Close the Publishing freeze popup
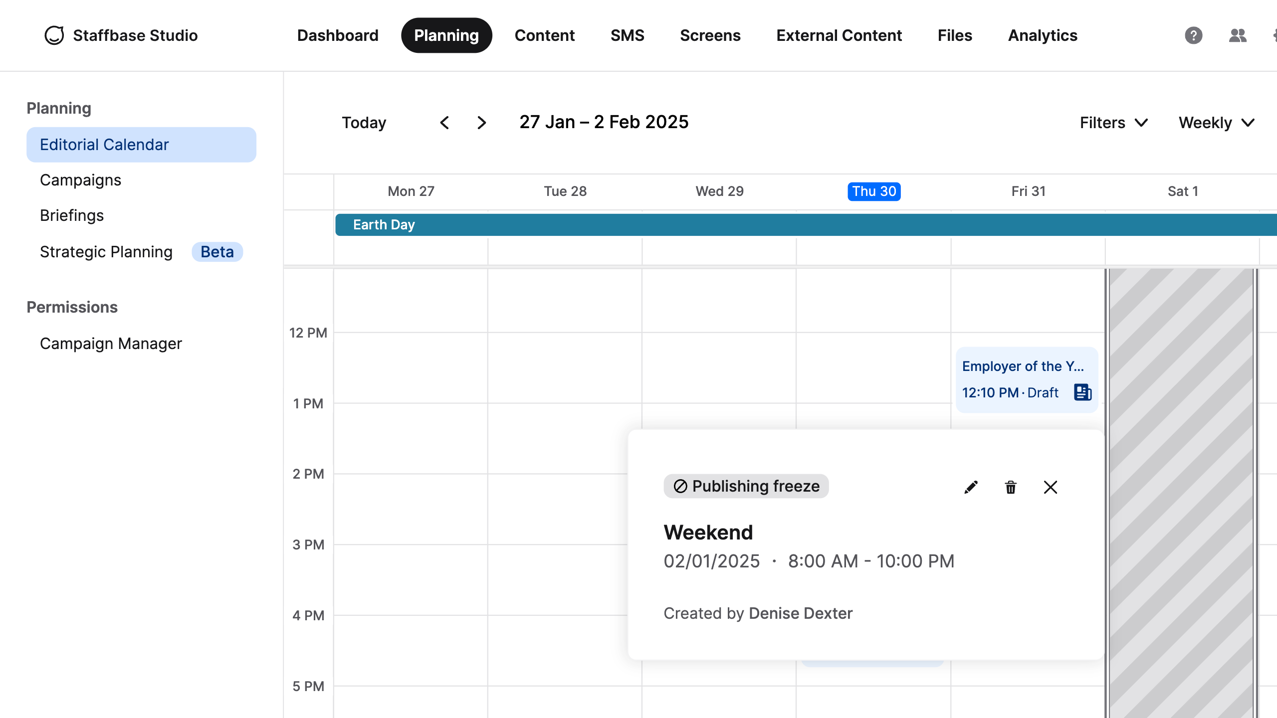The height and width of the screenshot is (718, 1277). 1051,487
